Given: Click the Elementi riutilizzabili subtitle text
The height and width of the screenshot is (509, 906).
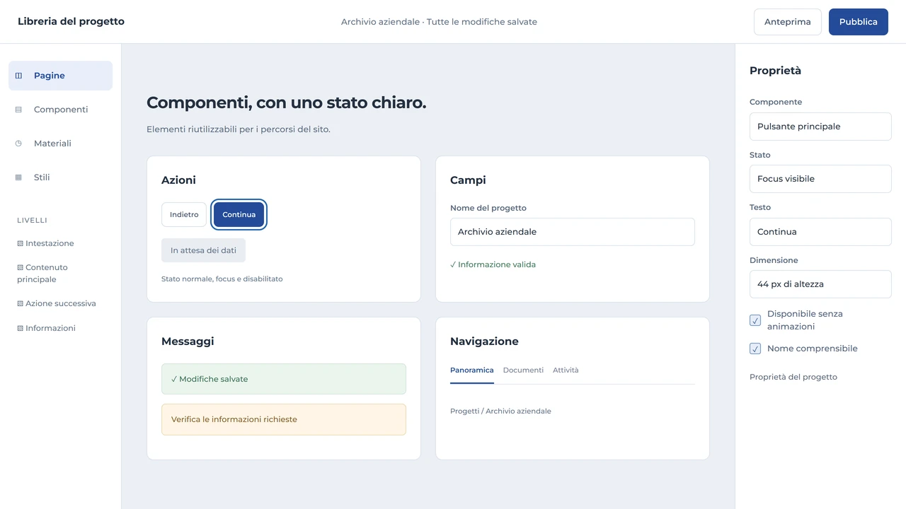Looking at the screenshot, I should pos(239,129).
